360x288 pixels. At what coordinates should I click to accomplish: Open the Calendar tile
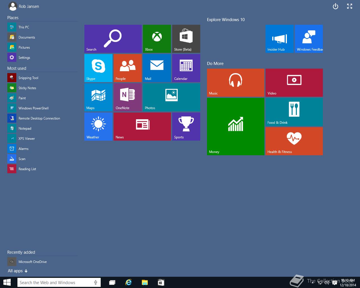(x=186, y=68)
